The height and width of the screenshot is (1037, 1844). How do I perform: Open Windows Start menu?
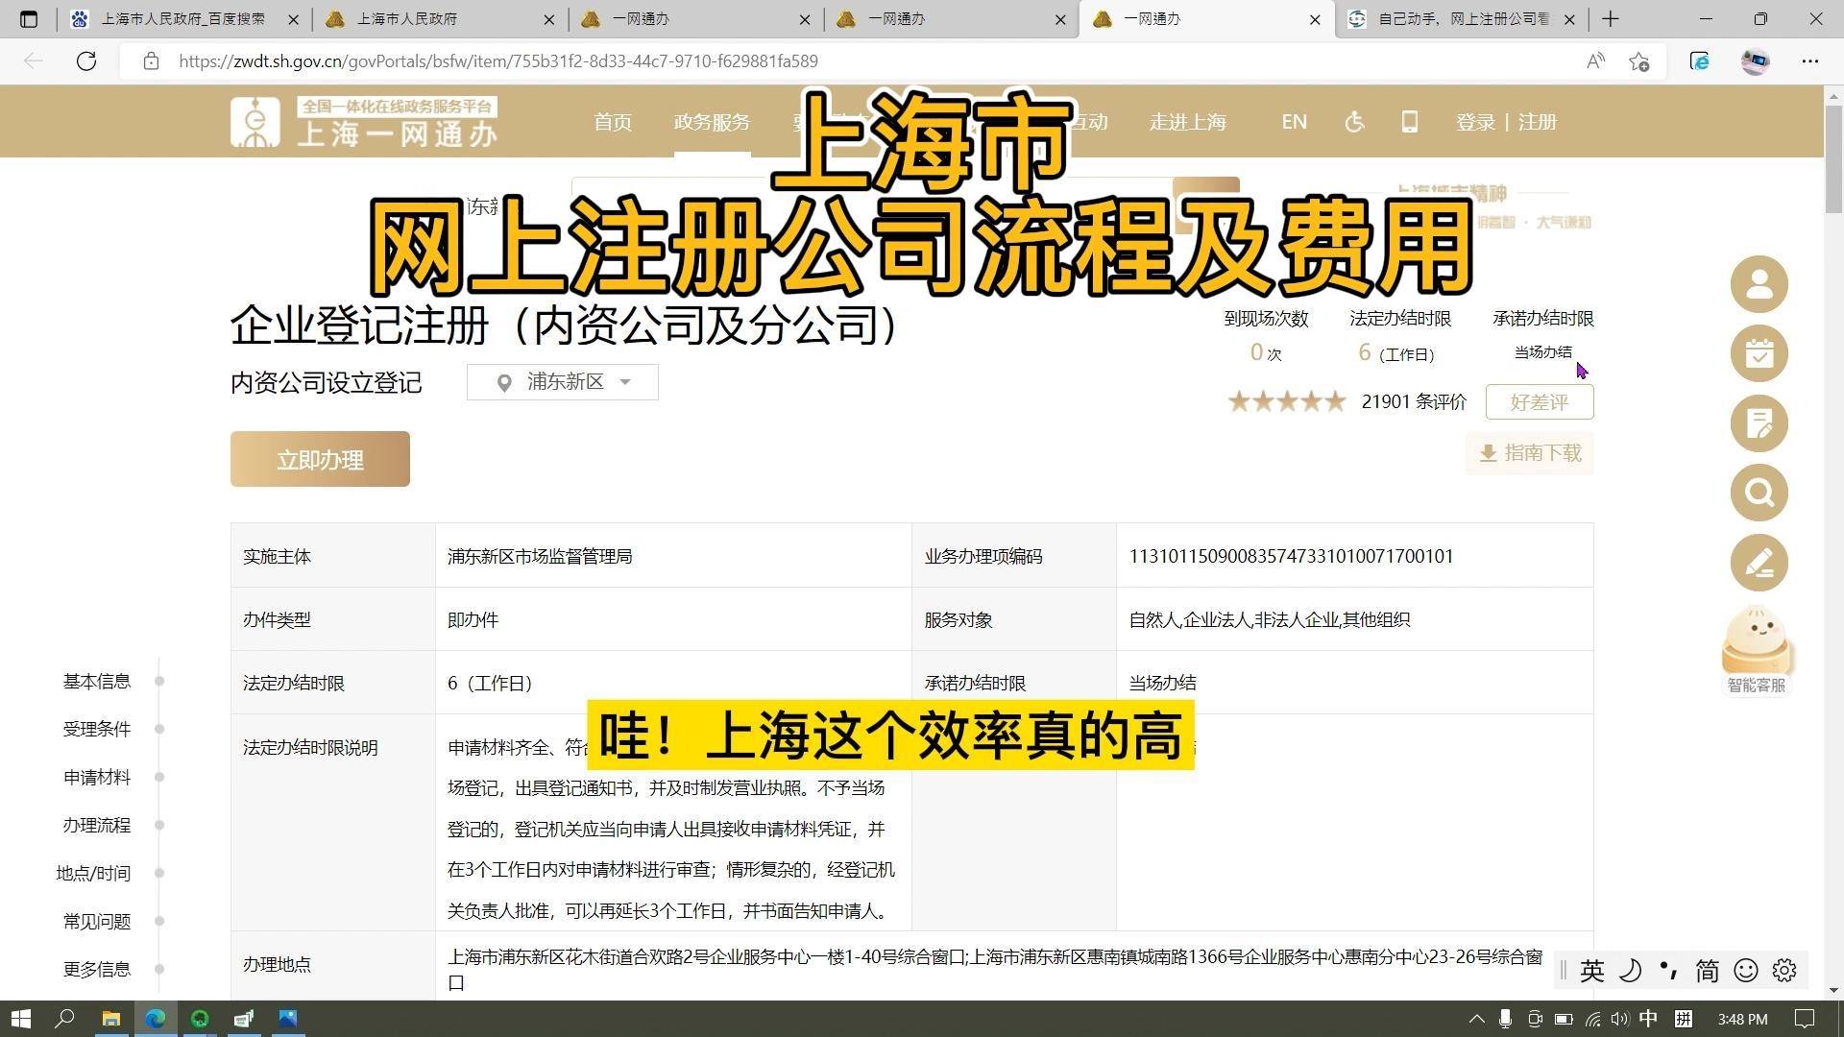(x=21, y=1019)
